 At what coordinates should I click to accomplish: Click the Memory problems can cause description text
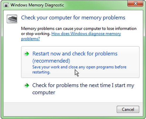(79, 29)
